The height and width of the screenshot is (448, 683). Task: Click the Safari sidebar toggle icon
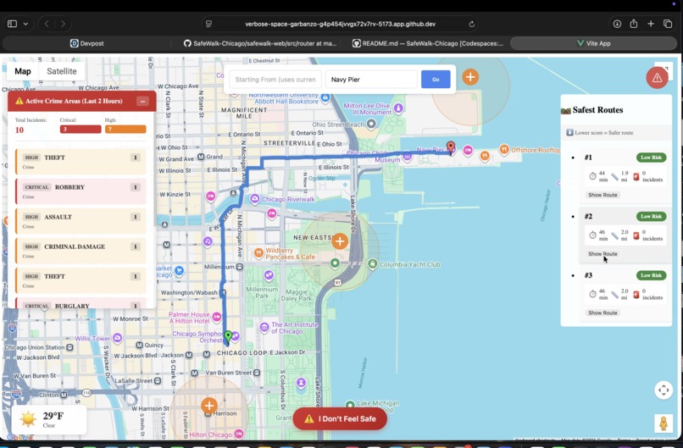click(x=12, y=24)
